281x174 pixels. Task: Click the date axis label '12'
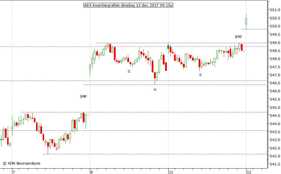pos(249,172)
